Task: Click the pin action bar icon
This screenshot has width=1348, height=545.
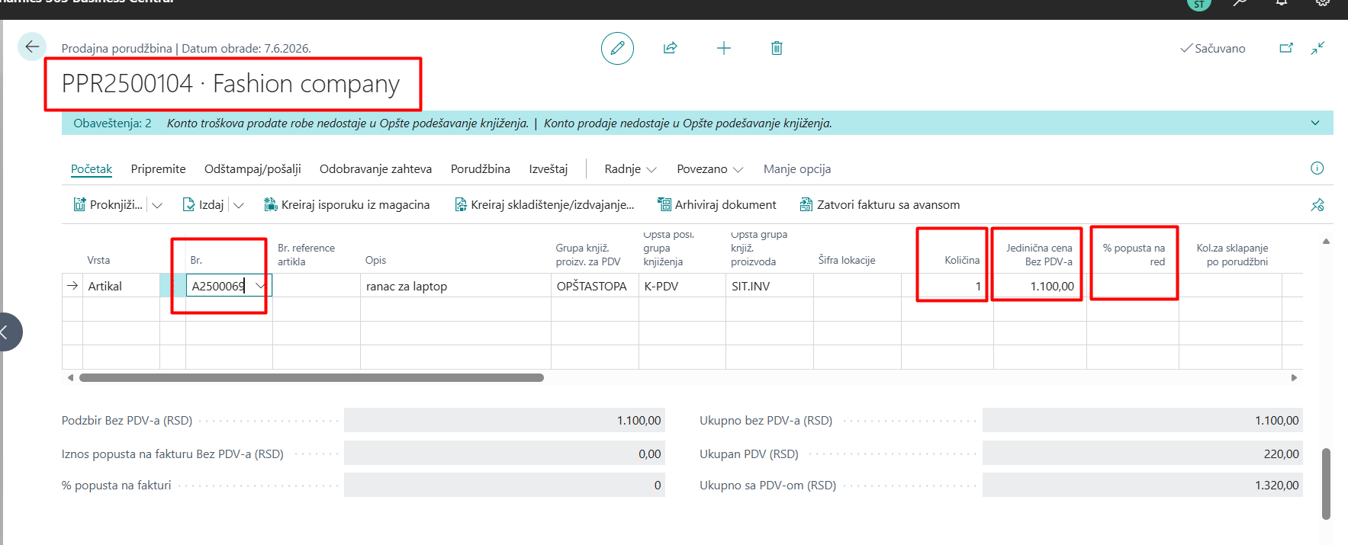Action: point(1317,205)
